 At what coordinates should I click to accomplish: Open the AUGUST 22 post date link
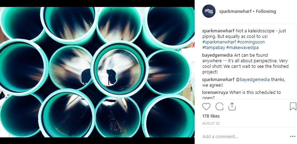click(211, 123)
